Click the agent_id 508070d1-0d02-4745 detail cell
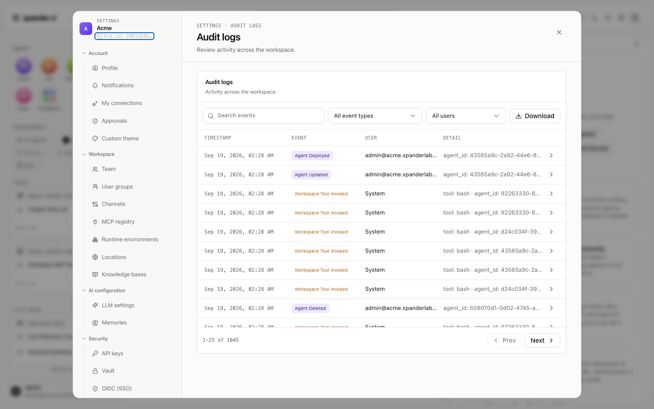654x409 pixels. [492, 308]
